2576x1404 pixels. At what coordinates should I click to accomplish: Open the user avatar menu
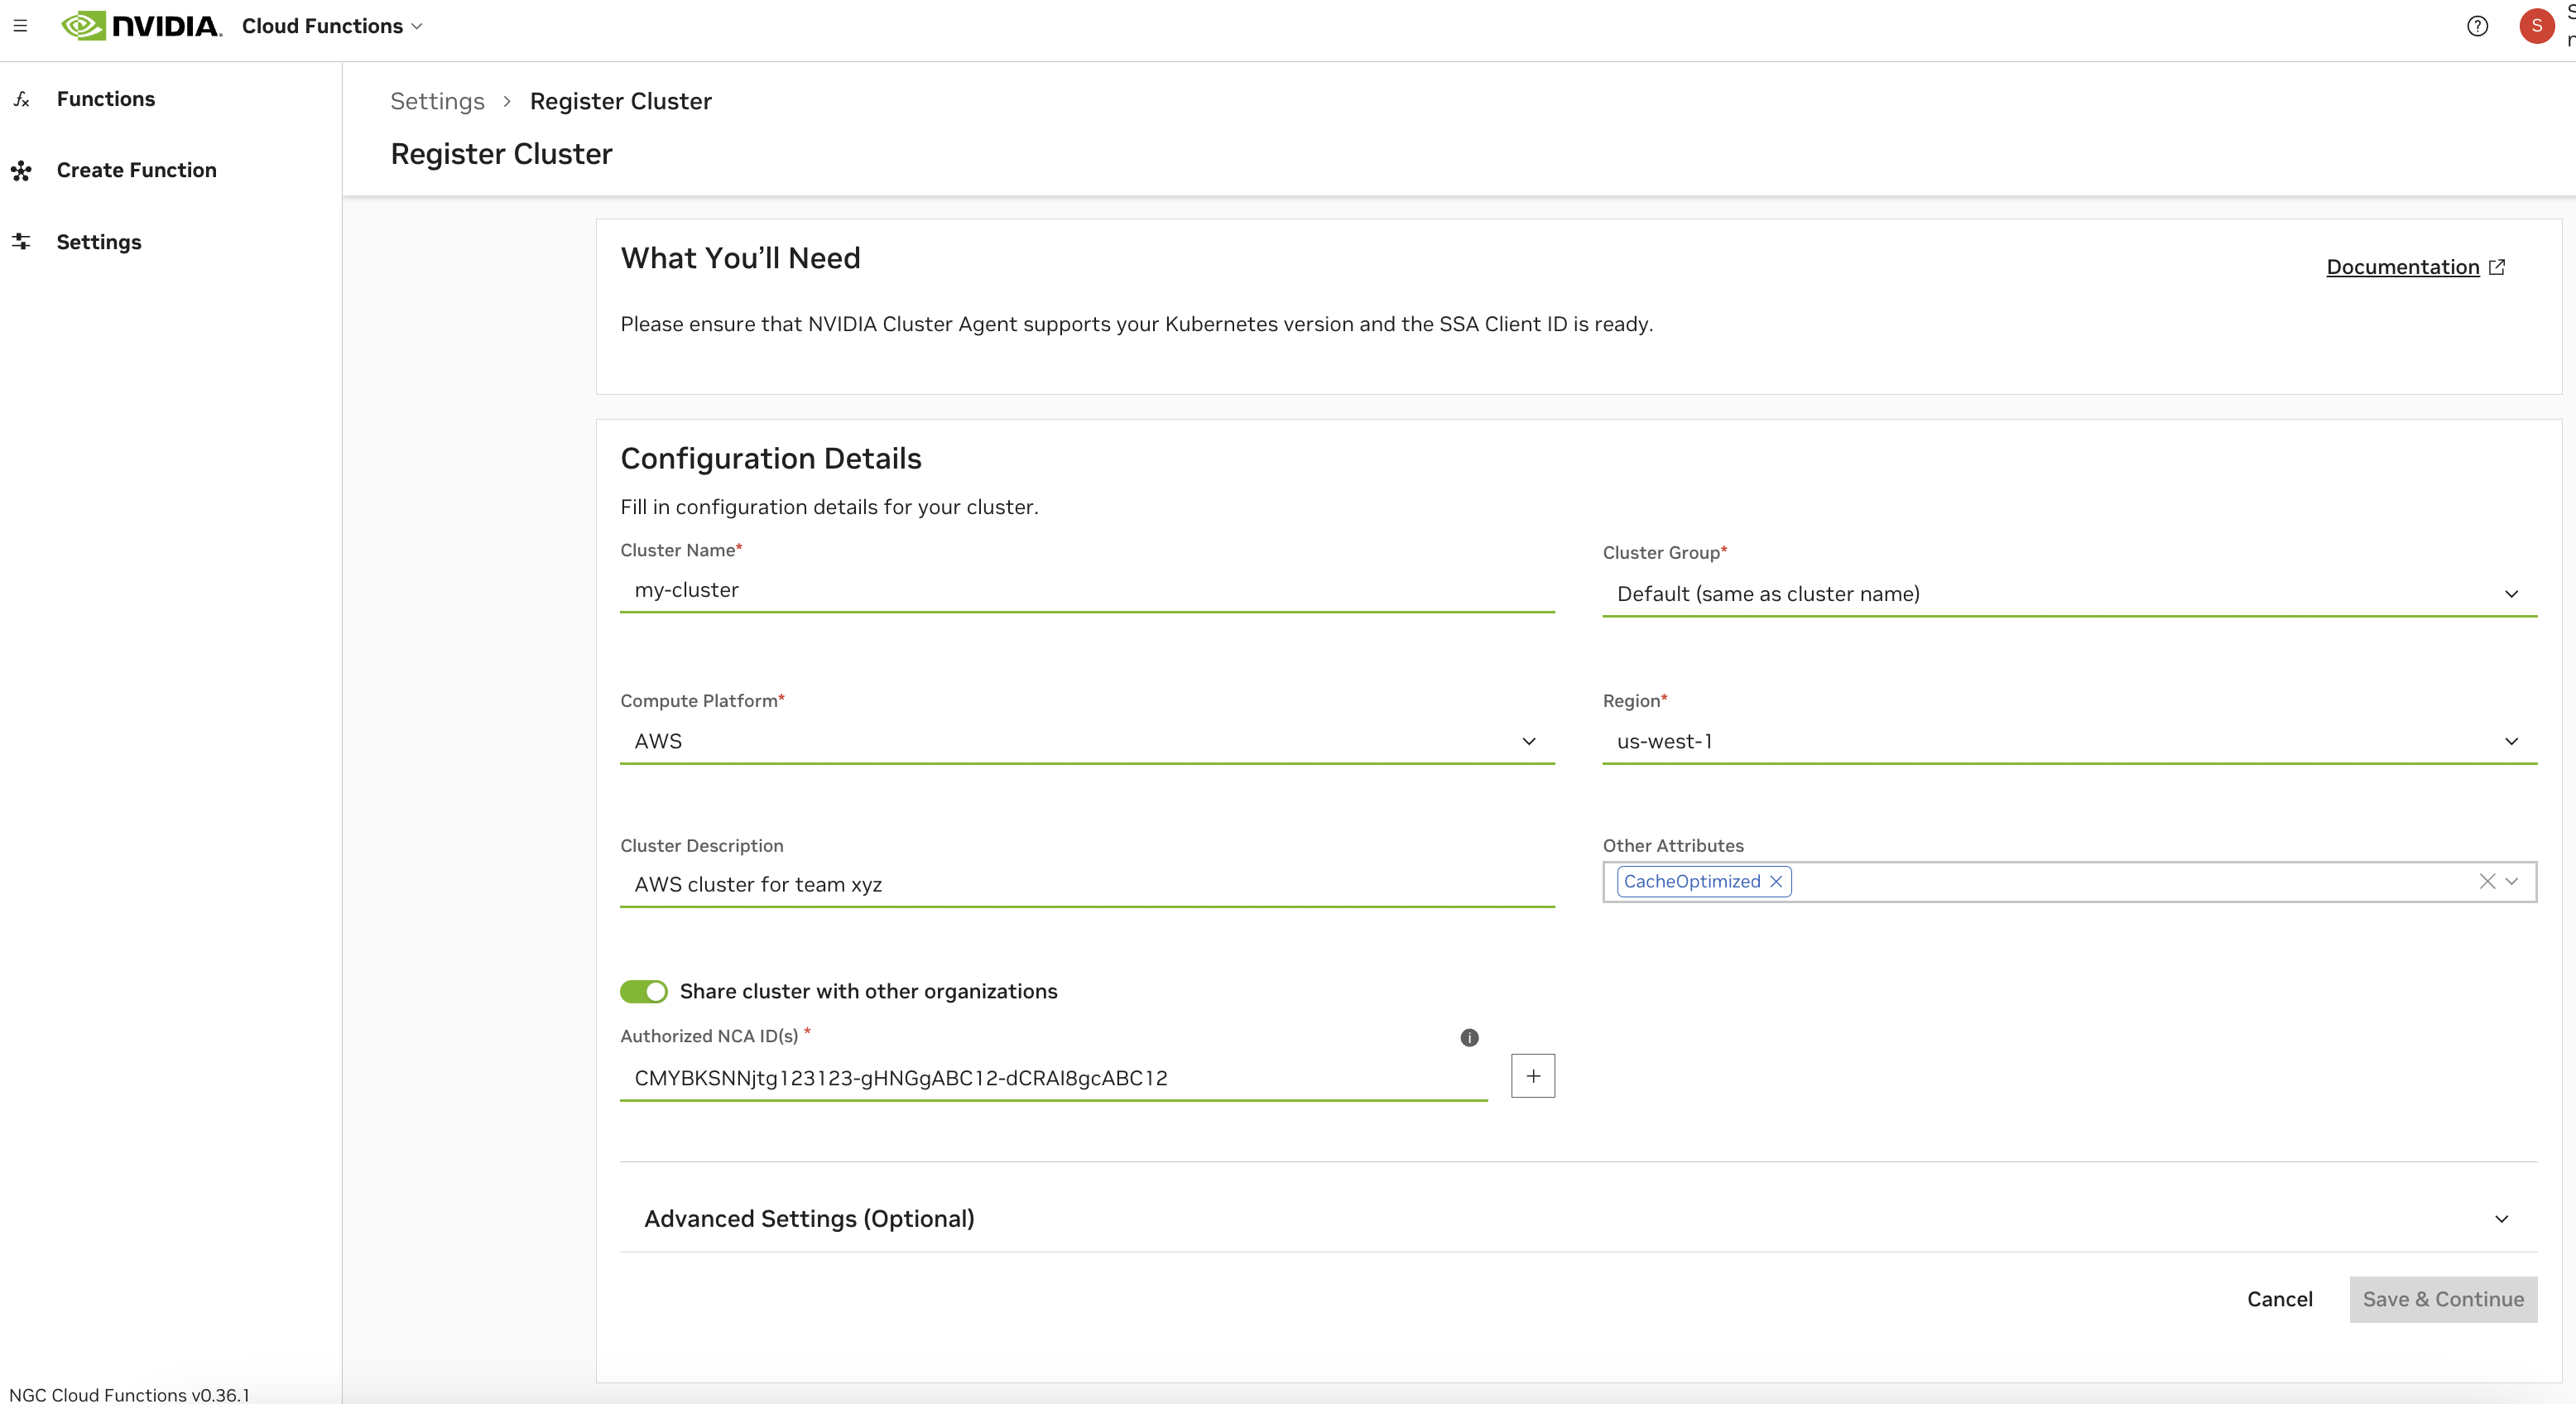[x=2536, y=26]
